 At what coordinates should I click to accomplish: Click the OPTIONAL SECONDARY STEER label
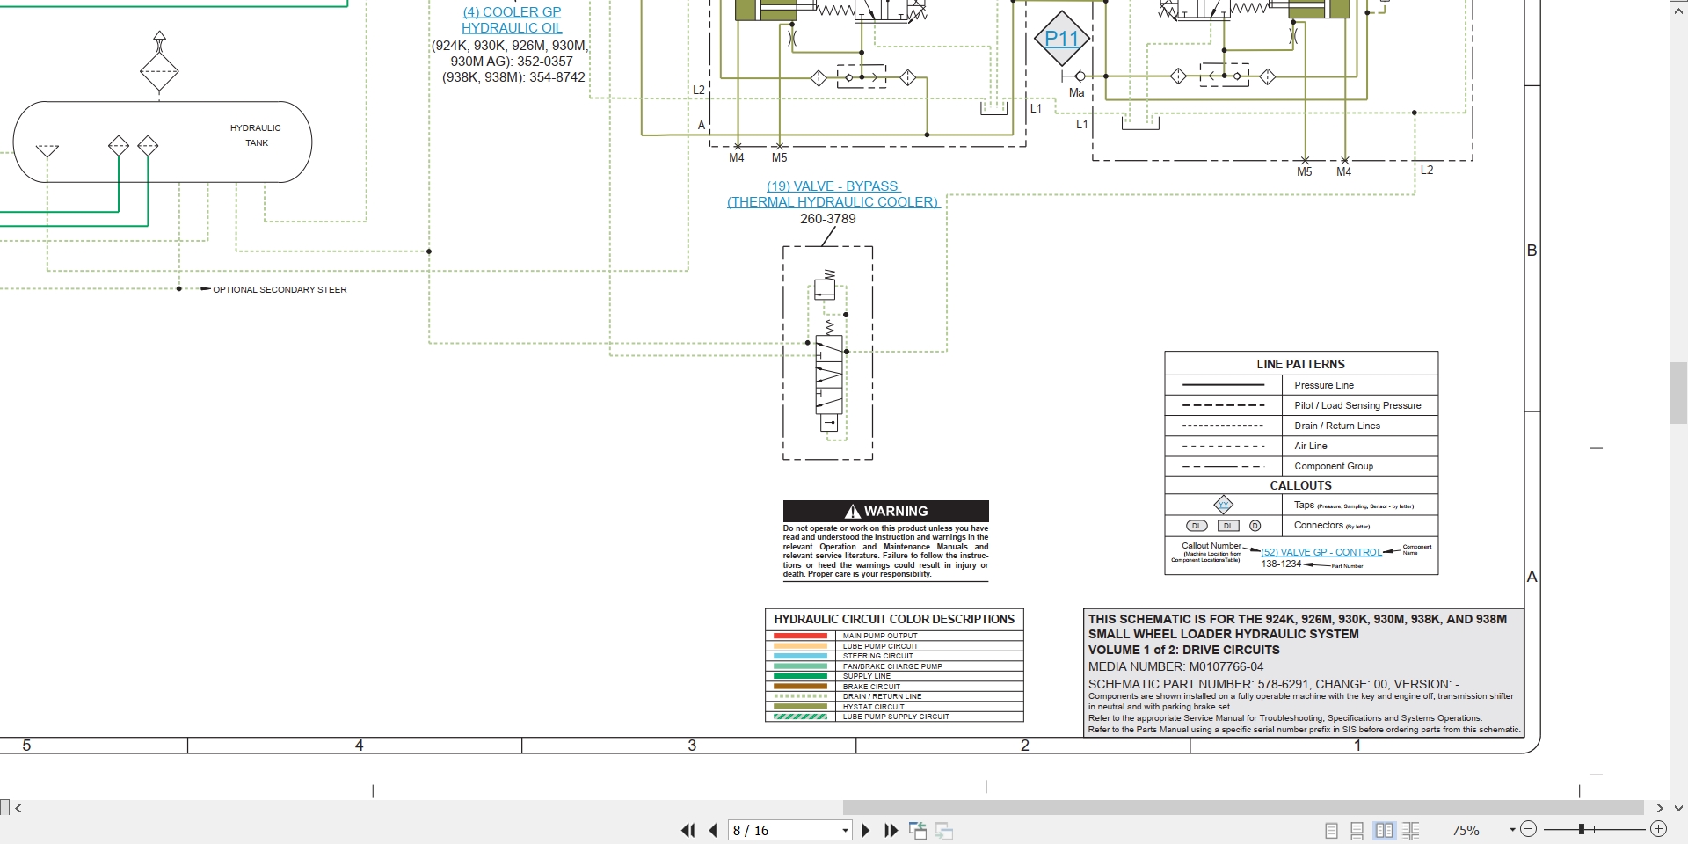(x=280, y=289)
